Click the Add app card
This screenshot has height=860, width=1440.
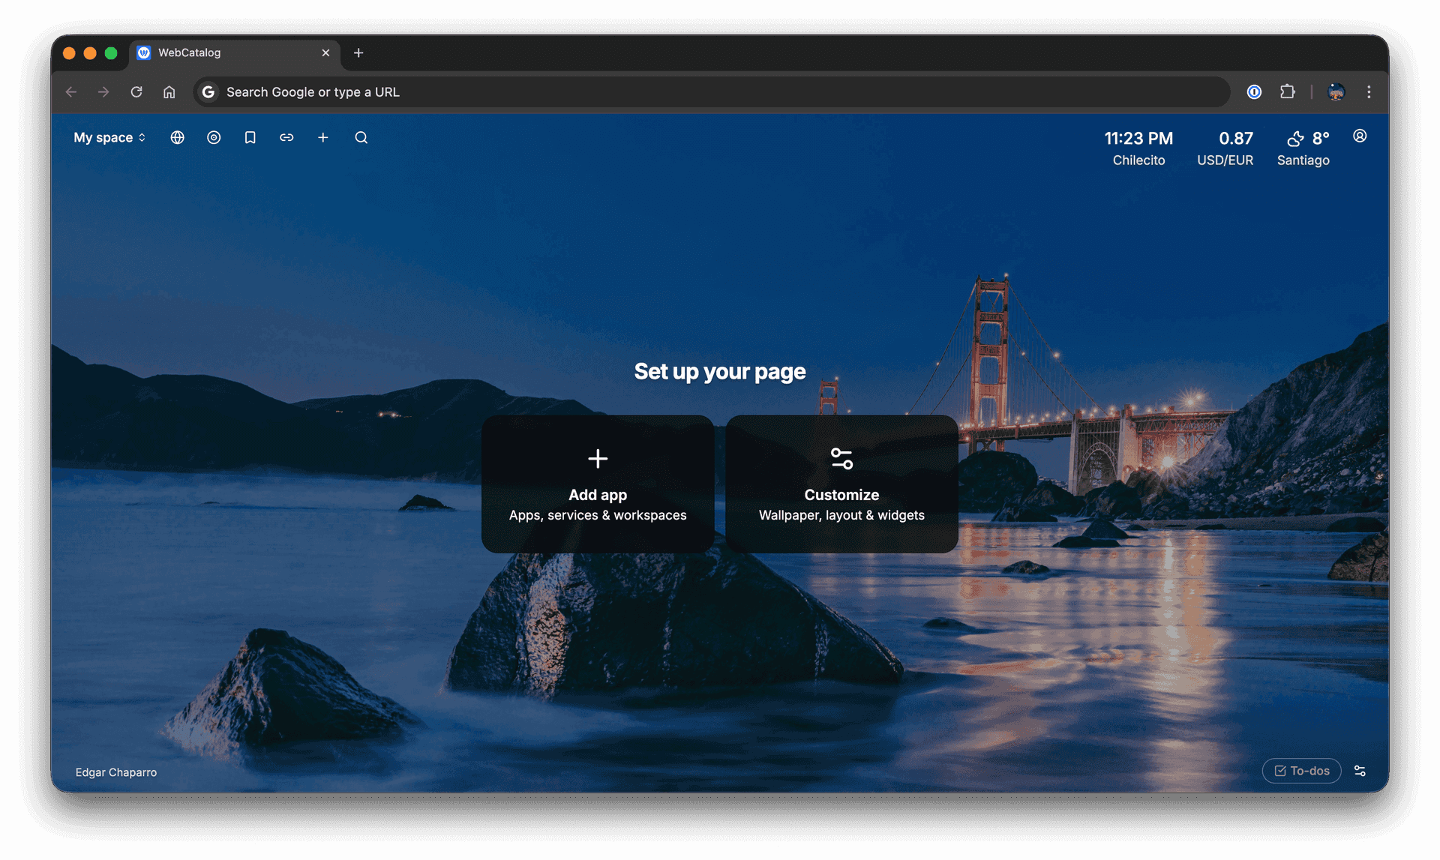pos(598,484)
